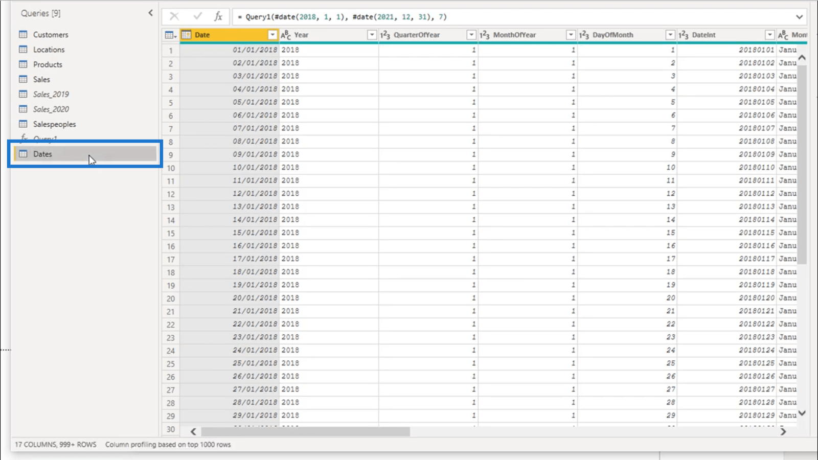Image resolution: width=818 pixels, height=460 pixels.
Task: Open the QuarterOfYear filter dropdown
Action: coord(471,35)
